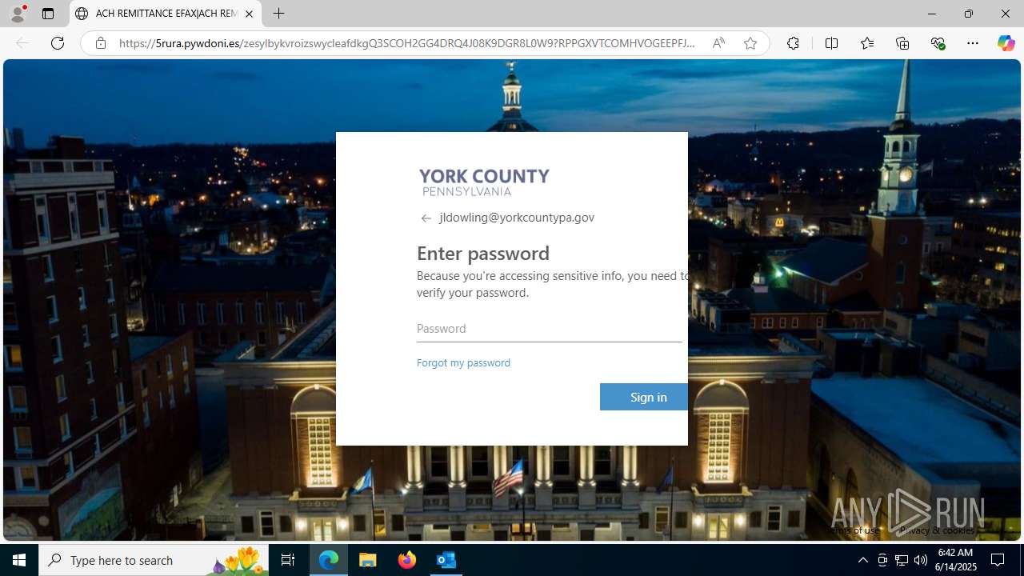Open File Explorer from taskbar
Viewport: 1024px width, 576px height.
368,560
